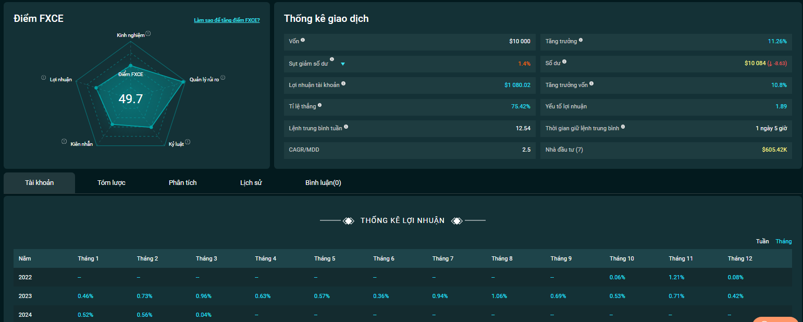Click the 11.26% growth value
Image resolution: width=803 pixels, height=322 pixels.
777,41
